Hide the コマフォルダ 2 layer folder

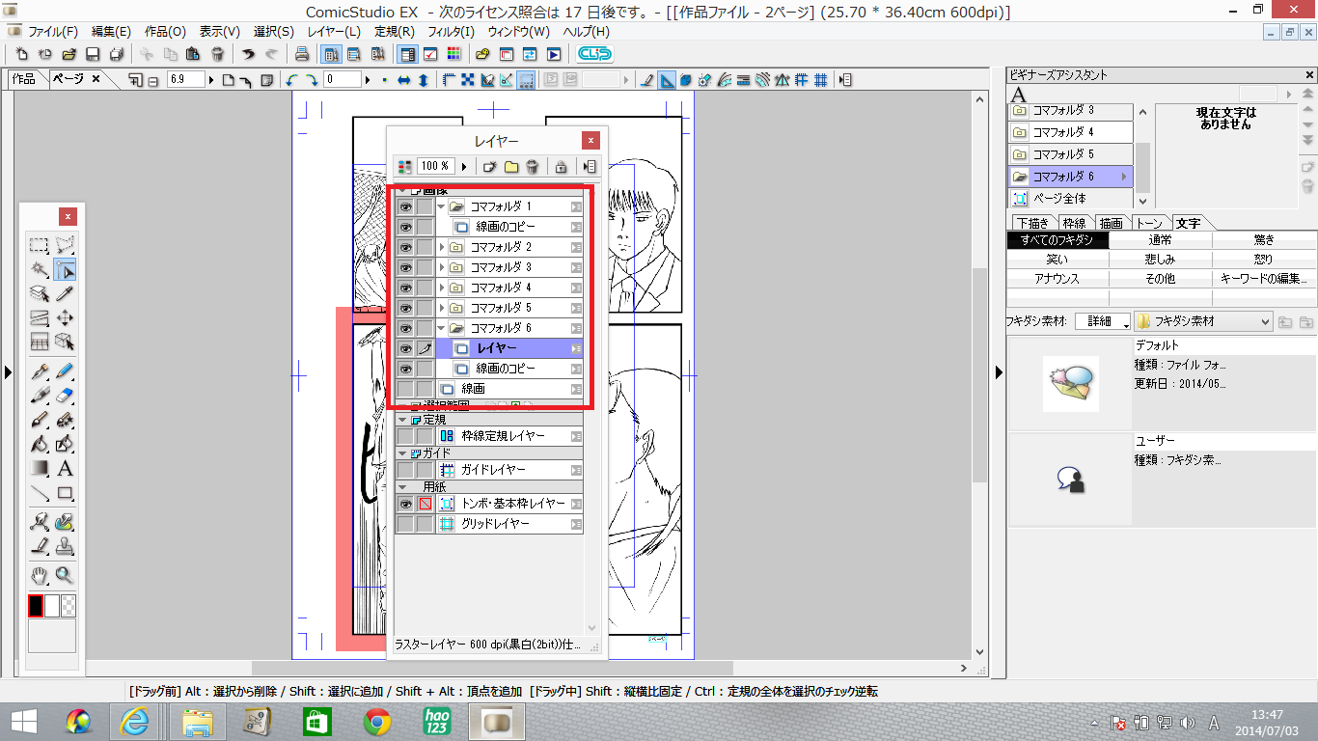pyautogui.click(x=405, y=247)
